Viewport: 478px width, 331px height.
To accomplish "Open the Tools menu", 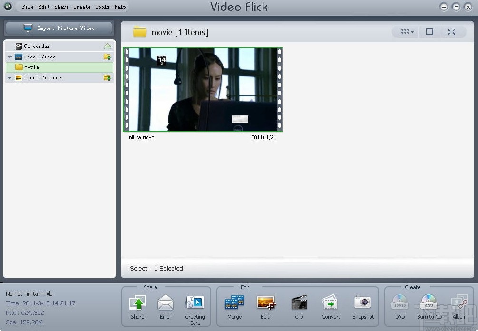I will (x=102, y=7).
